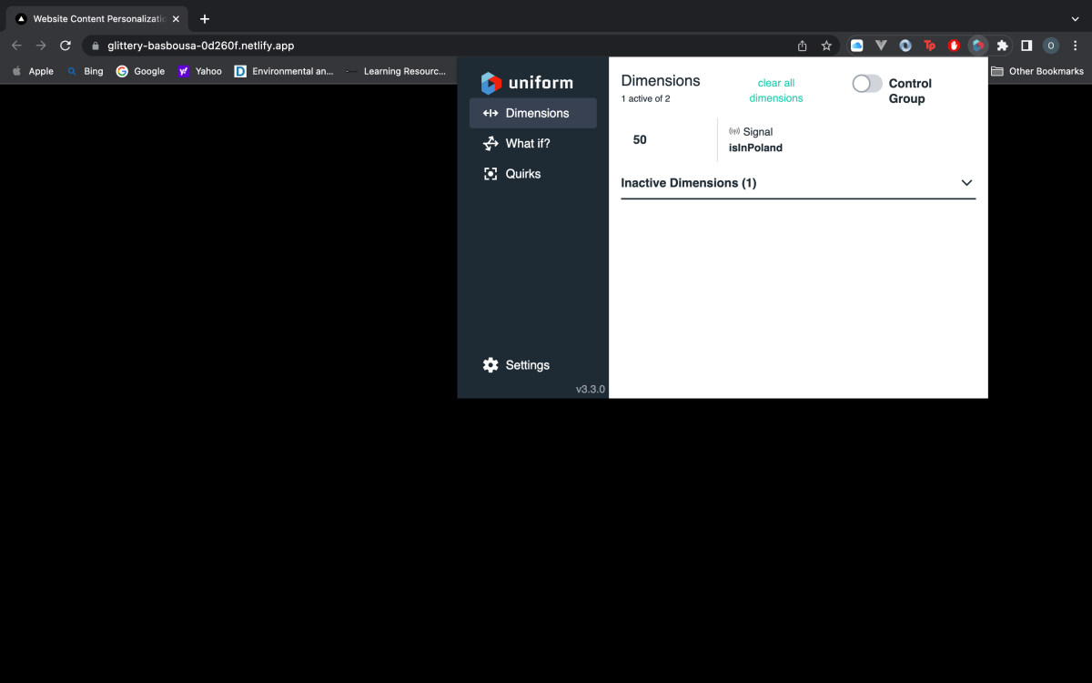
Task: Open the Dimensions section in Uniform sidebar
Action: tap(533, 113)
